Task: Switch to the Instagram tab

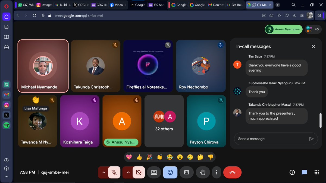Action: coord(44,5)
